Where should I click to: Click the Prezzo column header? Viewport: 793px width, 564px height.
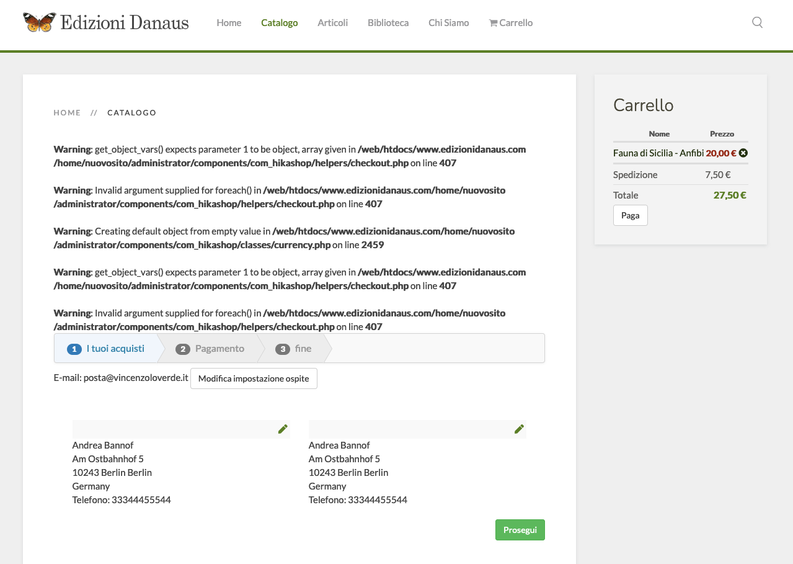click(x=722, y=134)
